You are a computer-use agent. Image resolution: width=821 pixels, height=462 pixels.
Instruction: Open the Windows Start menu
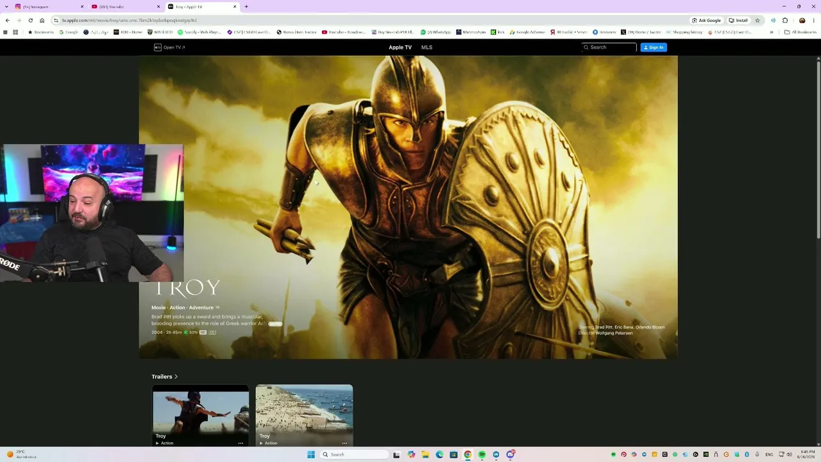coord(311,454)
